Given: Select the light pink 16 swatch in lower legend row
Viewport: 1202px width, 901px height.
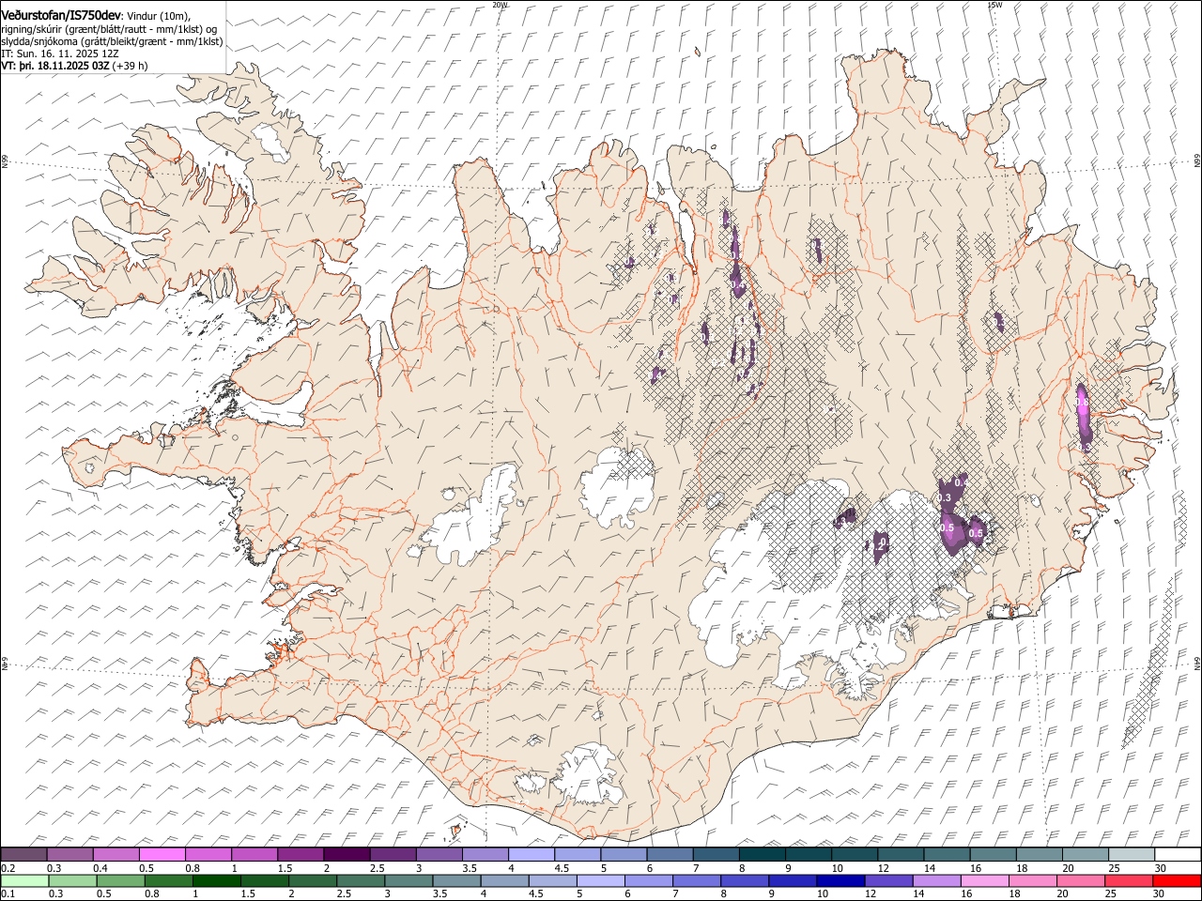Looking at the screenshot, I should tap(985, 881).
